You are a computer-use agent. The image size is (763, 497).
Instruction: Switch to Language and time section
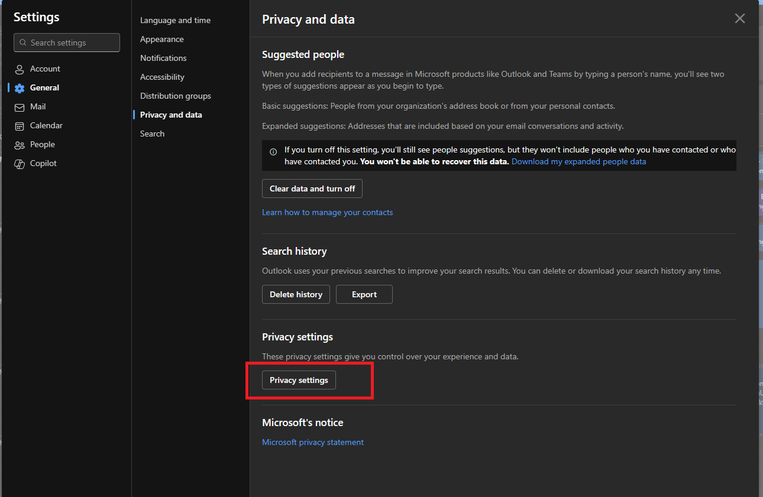[x=175, y=20]
